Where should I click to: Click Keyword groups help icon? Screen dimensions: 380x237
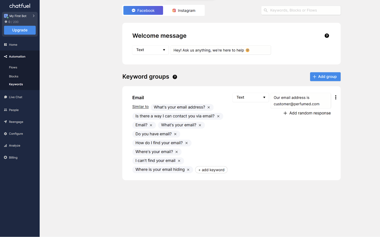(x=175, y=77)
